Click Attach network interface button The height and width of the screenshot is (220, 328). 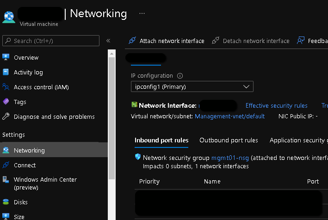coord(167,41)
